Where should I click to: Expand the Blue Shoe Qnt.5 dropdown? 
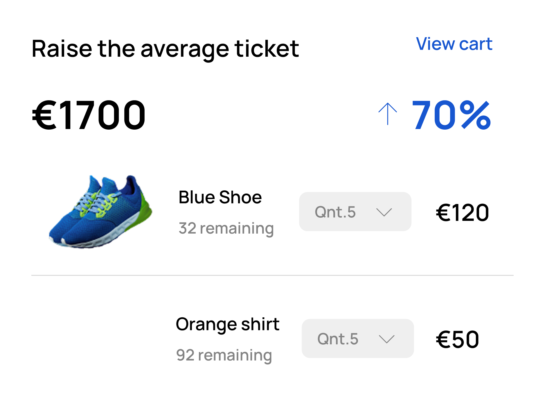pyautogui.click(x=355, y=212)
